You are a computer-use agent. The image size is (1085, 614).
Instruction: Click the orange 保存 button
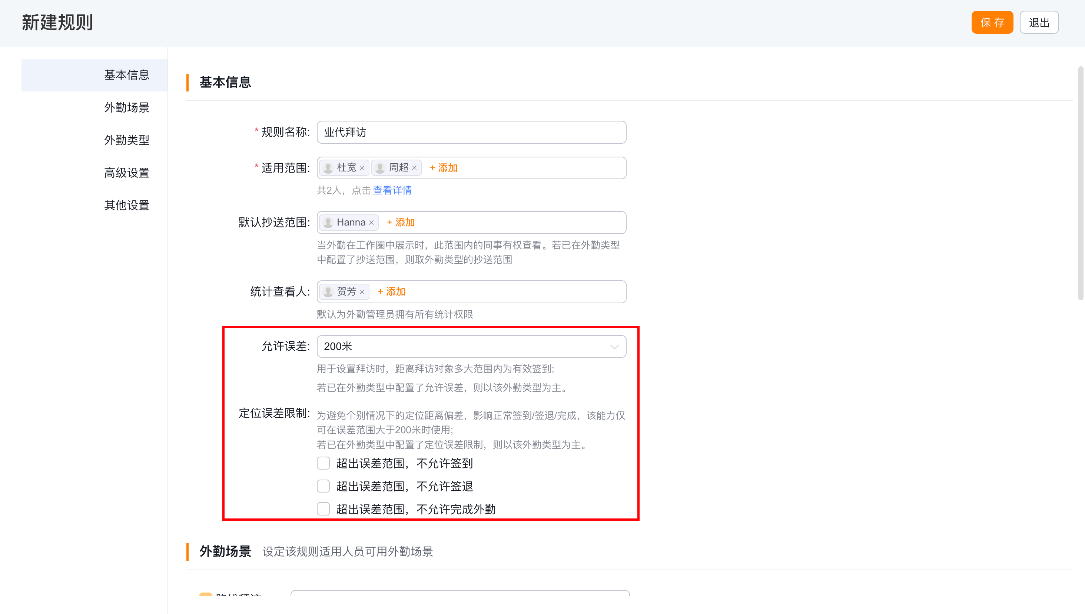tap(992, 22)
